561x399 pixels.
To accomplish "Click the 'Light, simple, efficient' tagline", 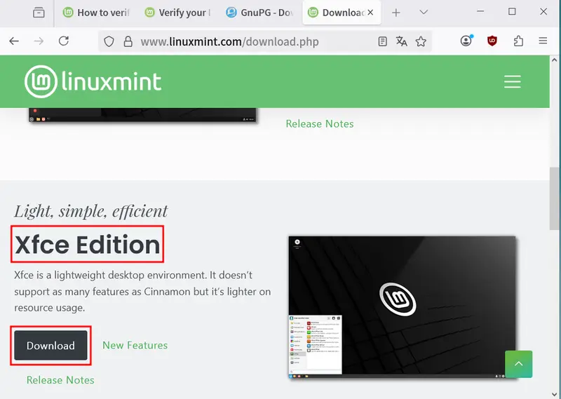I will (x=91, y=211).
